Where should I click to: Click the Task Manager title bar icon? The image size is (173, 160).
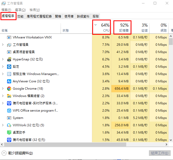click(x=4, y=3)
